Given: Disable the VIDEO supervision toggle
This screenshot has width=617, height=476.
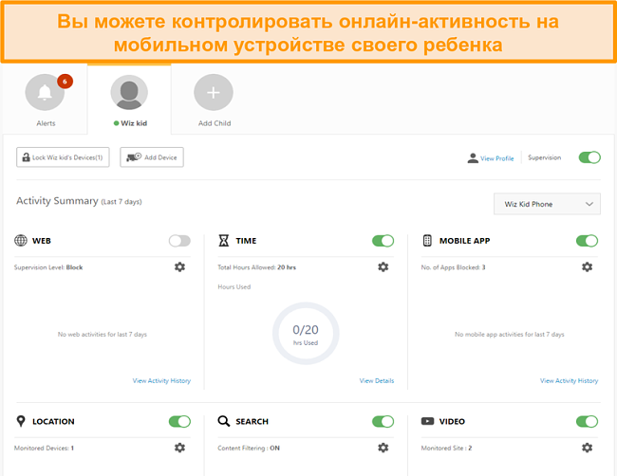Looking at the screenshot, I should coord(587,421).
